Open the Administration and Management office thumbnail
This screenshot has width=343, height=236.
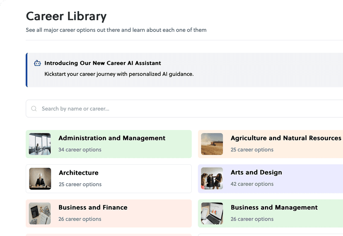[40, 144]
